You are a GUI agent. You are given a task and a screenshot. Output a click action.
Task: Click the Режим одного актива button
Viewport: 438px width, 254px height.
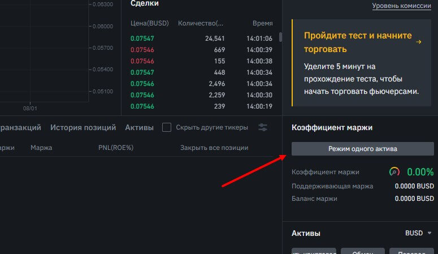point(362,149)
